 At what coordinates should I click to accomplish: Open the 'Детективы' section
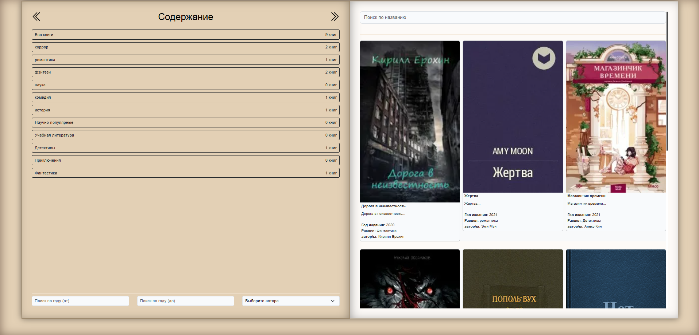pos(186,148)
